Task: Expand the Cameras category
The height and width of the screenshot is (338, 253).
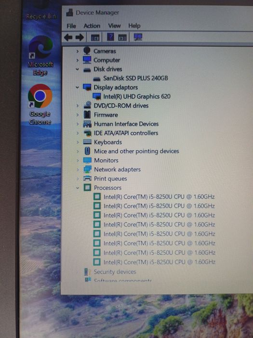Action: pyautogui.click(x=78, y=51)
